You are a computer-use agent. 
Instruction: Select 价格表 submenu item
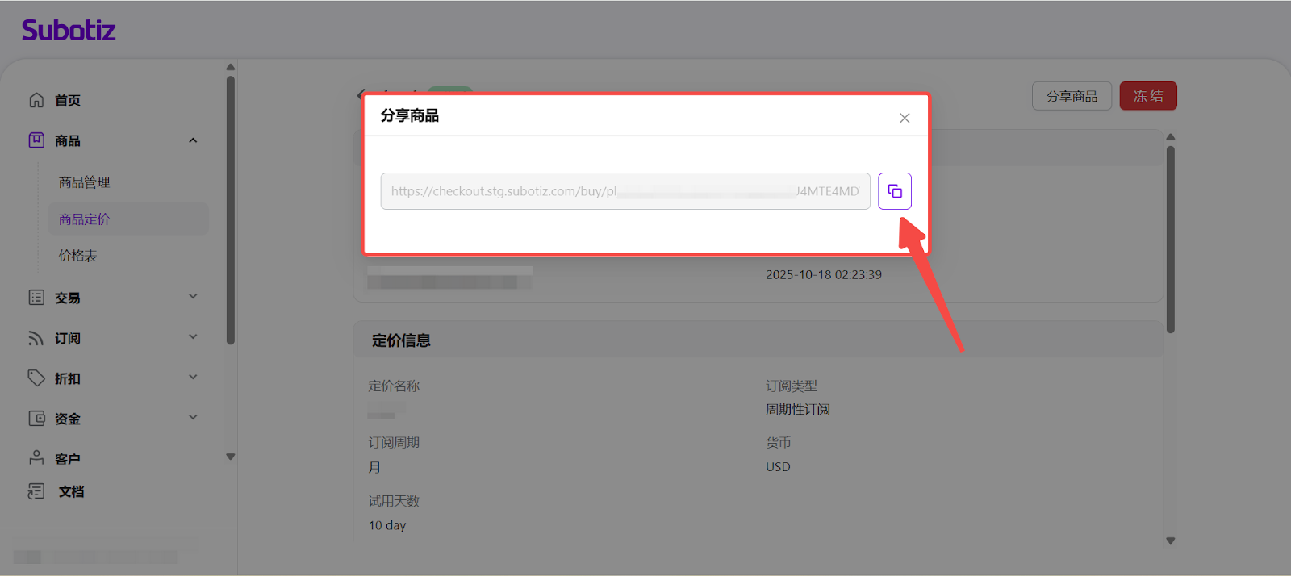tap(77, 256)
